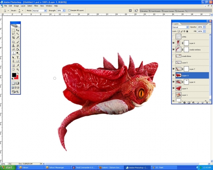Select the Lasso tool
The height and width of the screenshot is (170, 213).
[x=13, y=34]
